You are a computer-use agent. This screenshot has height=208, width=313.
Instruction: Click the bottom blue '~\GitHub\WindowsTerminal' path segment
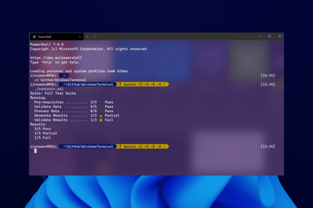point(88,146)
